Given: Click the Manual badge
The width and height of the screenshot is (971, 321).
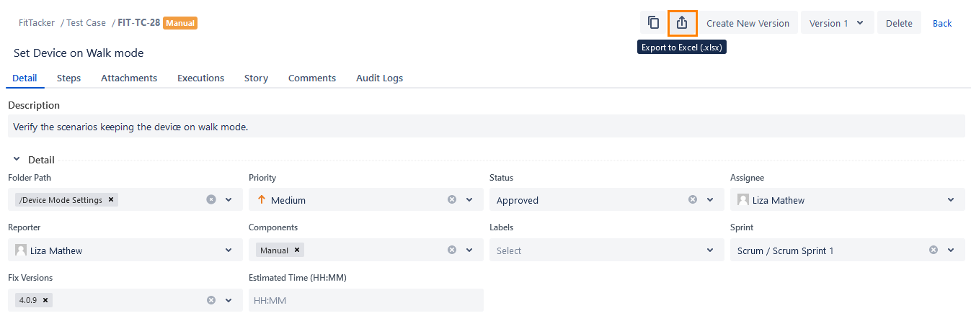Looking at the screenshot, I should click(x=180, y=23).
